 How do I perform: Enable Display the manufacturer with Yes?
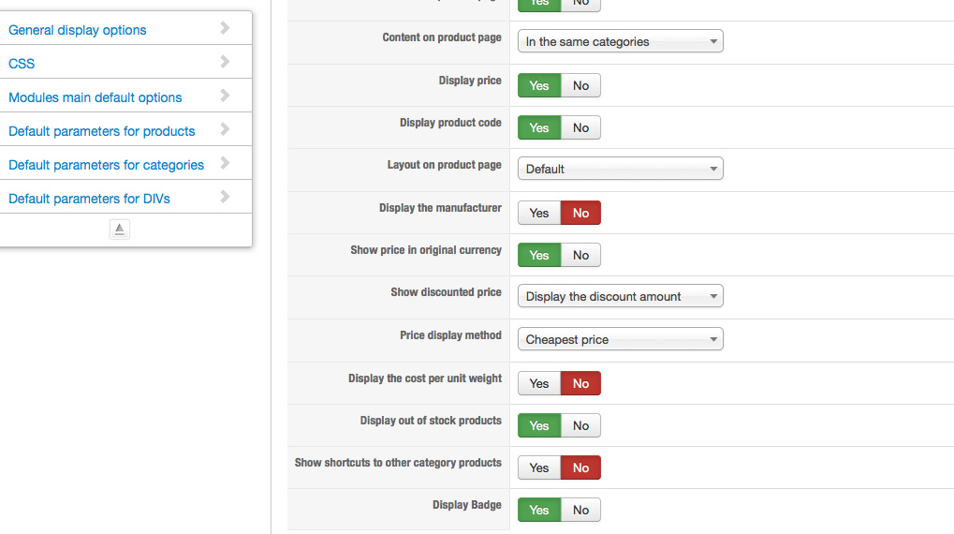pos(539,213)
